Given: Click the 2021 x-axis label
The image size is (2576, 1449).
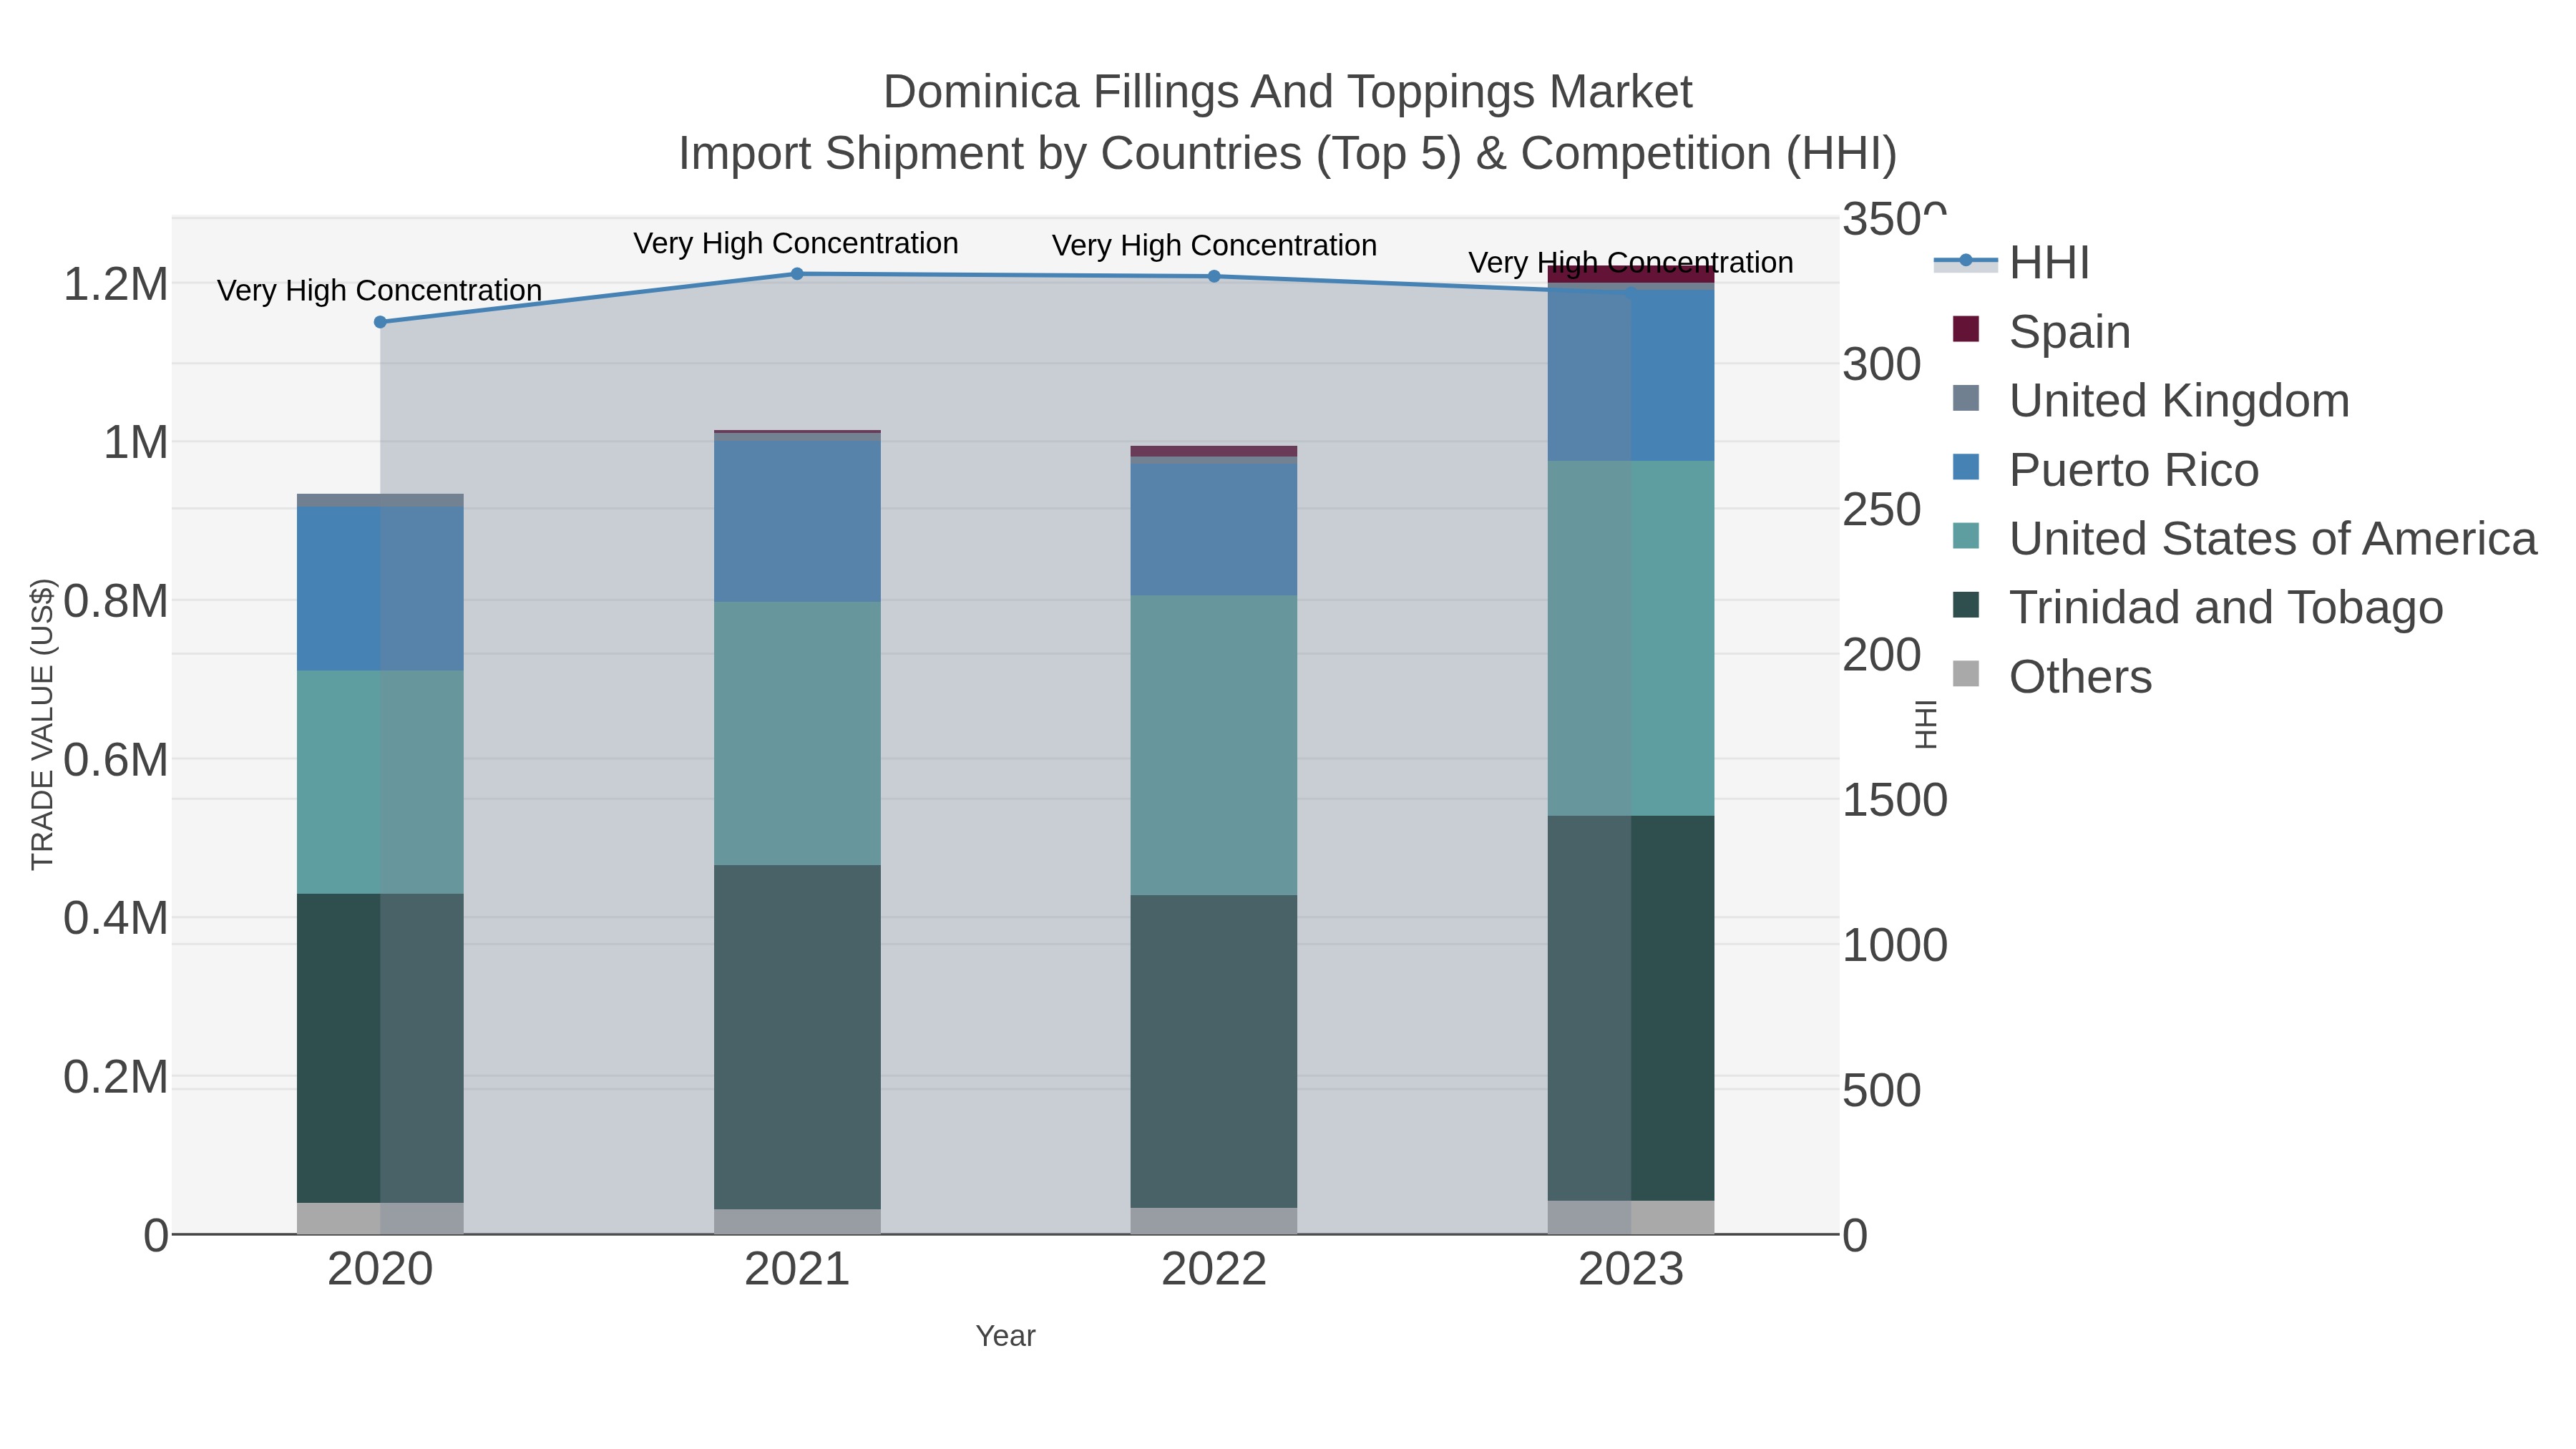Looking at the screenshot, I should point(797,1270).
